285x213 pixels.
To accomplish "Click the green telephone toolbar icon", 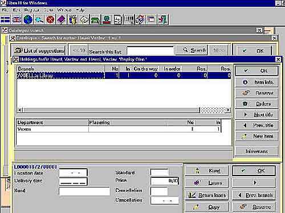I will pyautogui.click(x=95, y=19).
